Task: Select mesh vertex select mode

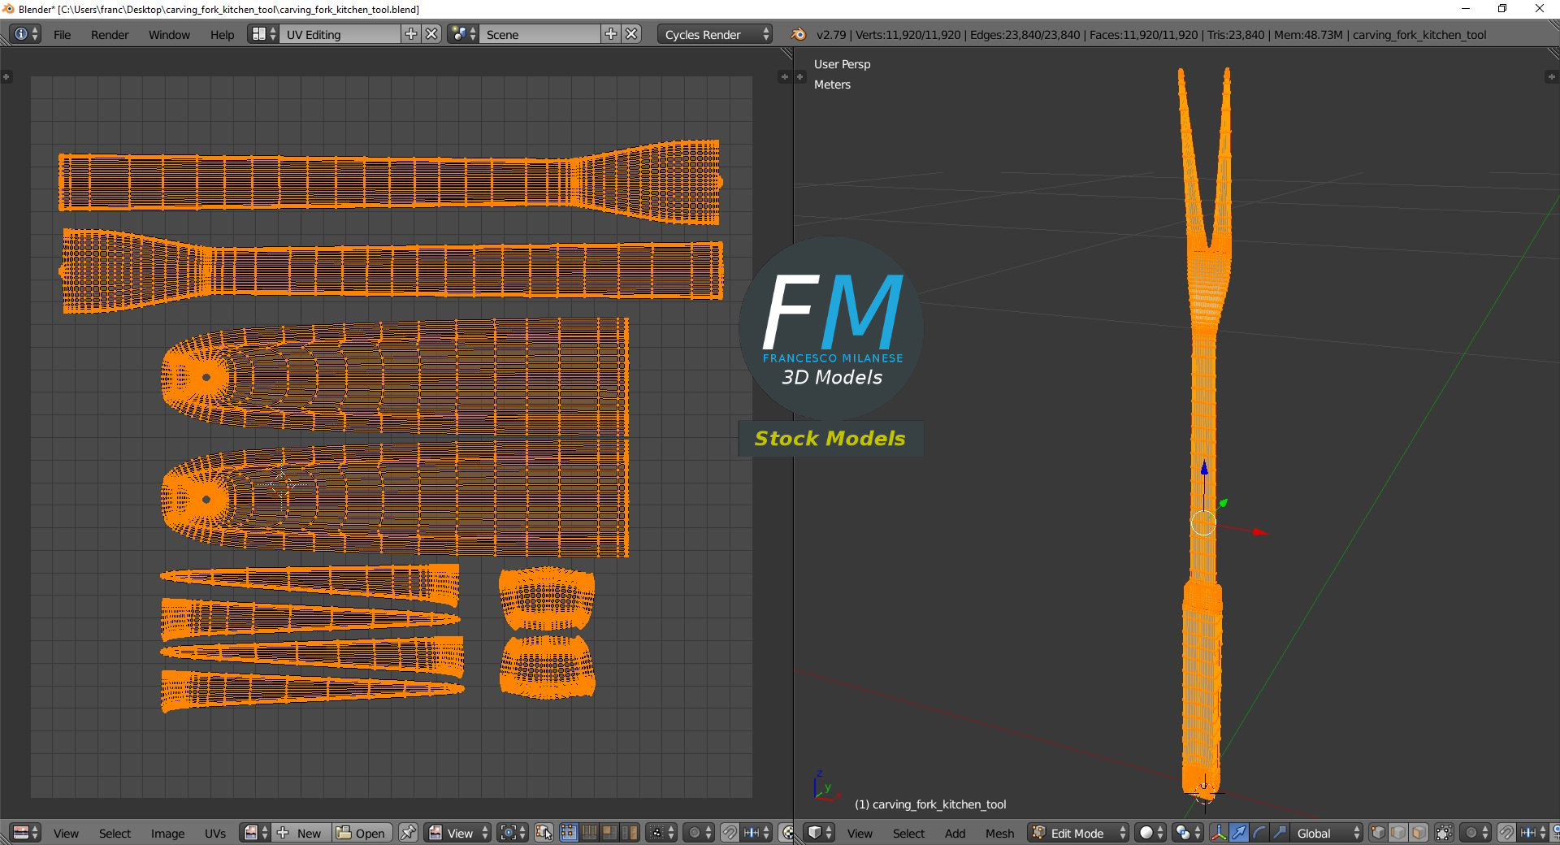Action: 1378,833
